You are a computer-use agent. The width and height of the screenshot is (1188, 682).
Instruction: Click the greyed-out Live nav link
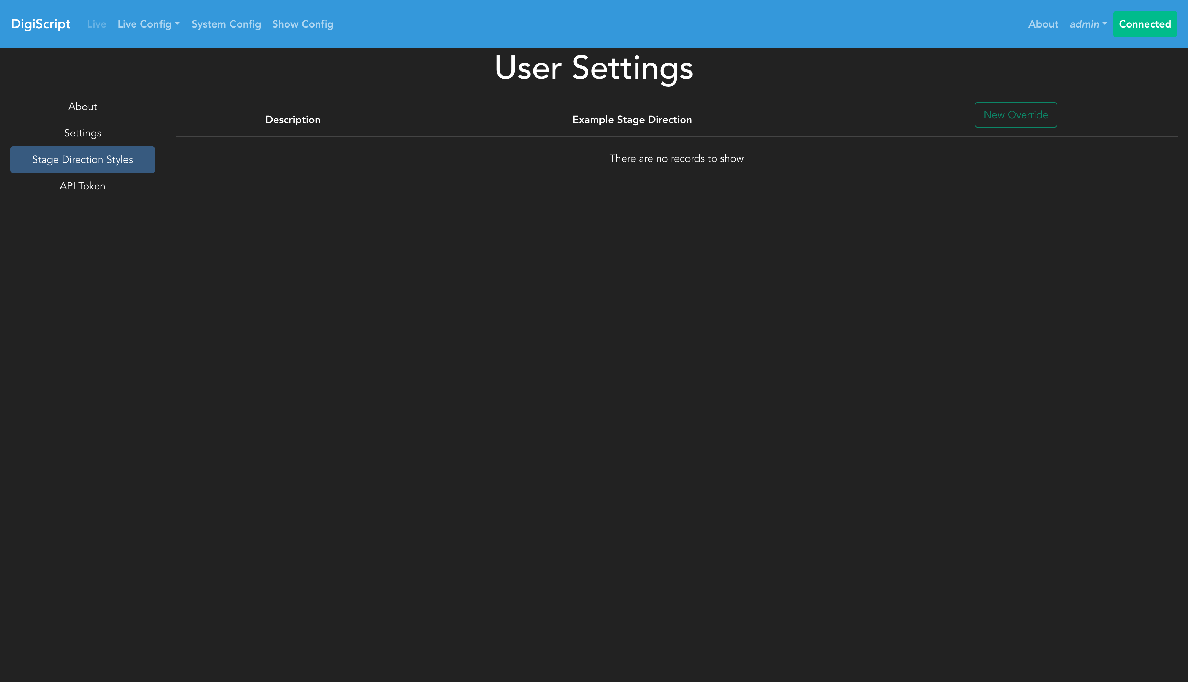[97, 24]
